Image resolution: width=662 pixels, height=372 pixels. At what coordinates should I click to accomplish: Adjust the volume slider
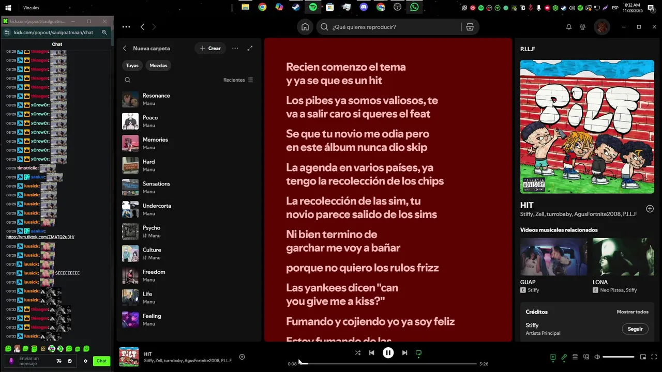619,357
